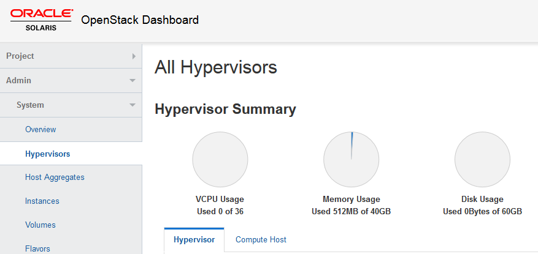Expand the Project section arrow
Screen dimensions: 538x254
[x=134, y=56]
